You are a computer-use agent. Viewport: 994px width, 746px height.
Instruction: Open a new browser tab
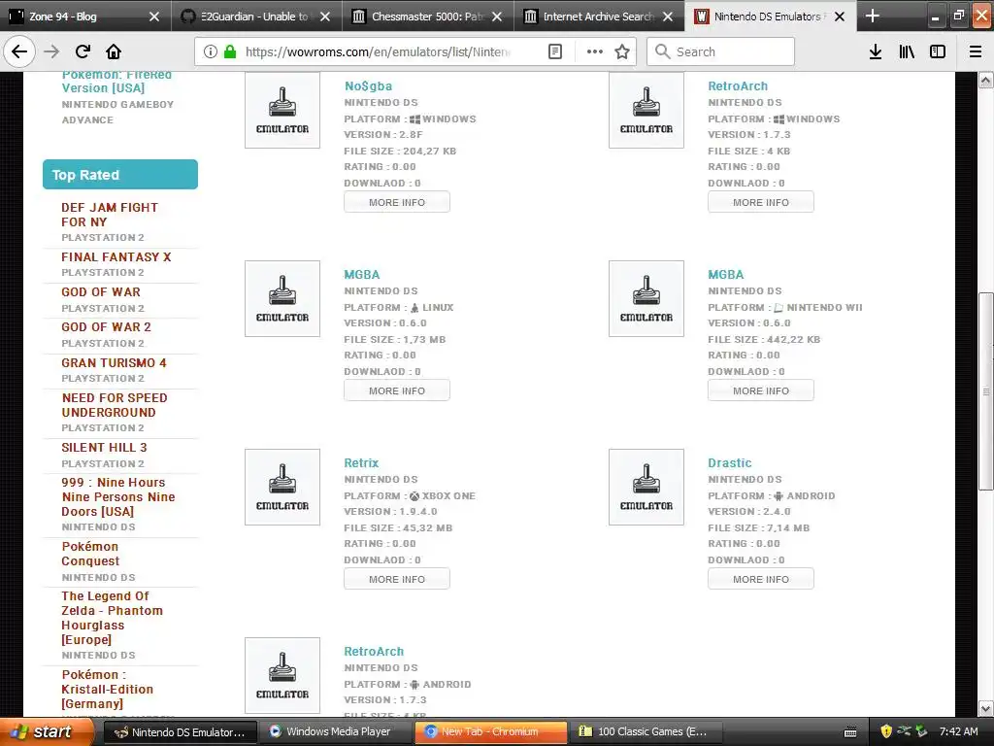click(x=873, y=16)
